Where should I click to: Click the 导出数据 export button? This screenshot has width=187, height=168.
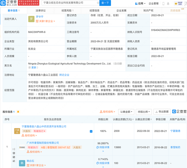[162, 112]
